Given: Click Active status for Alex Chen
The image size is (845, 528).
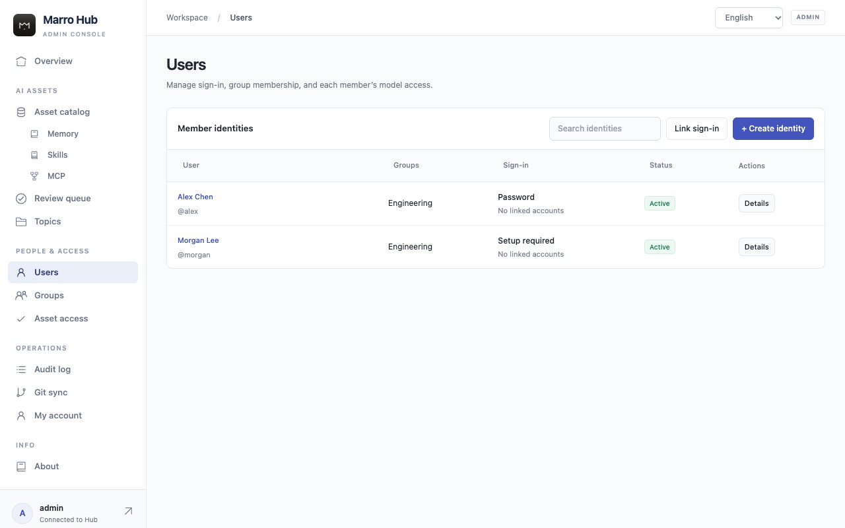Looking at the screenshot, I should 659,203.
